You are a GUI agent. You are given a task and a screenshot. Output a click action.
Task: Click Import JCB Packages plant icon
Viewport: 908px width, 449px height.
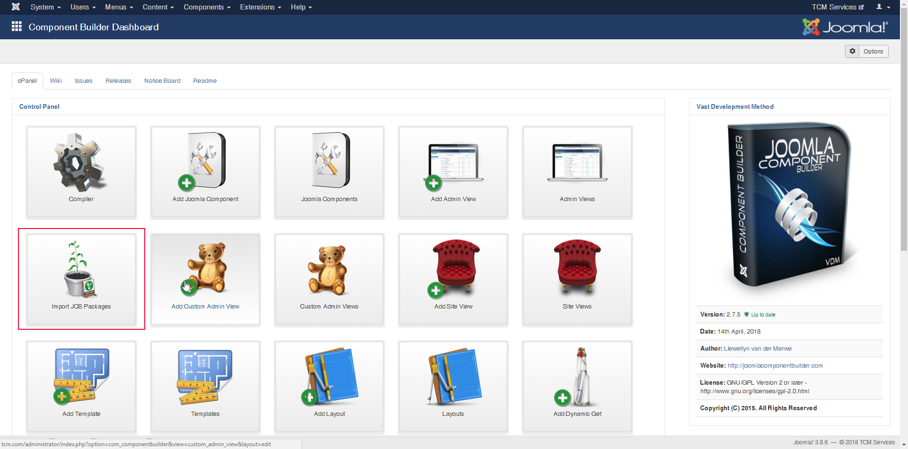(80, 269)
